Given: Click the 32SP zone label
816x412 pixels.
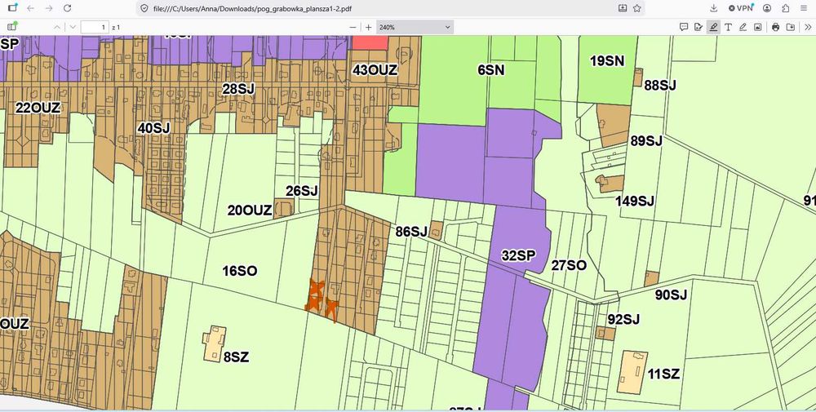Looking at the screenshot, I should pos(518,255).
